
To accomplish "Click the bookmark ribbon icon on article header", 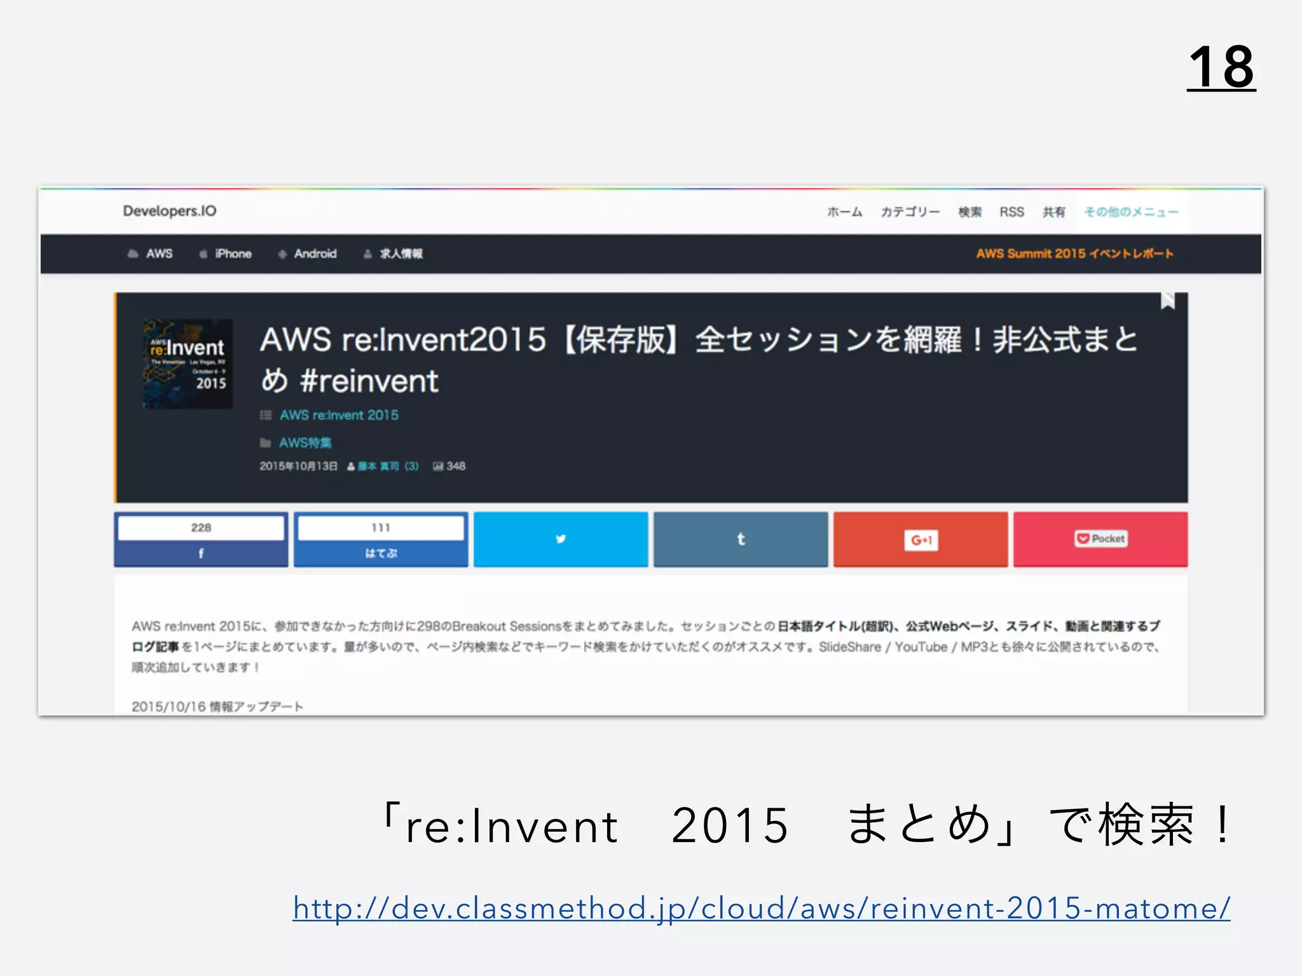I will [1167, 301].
